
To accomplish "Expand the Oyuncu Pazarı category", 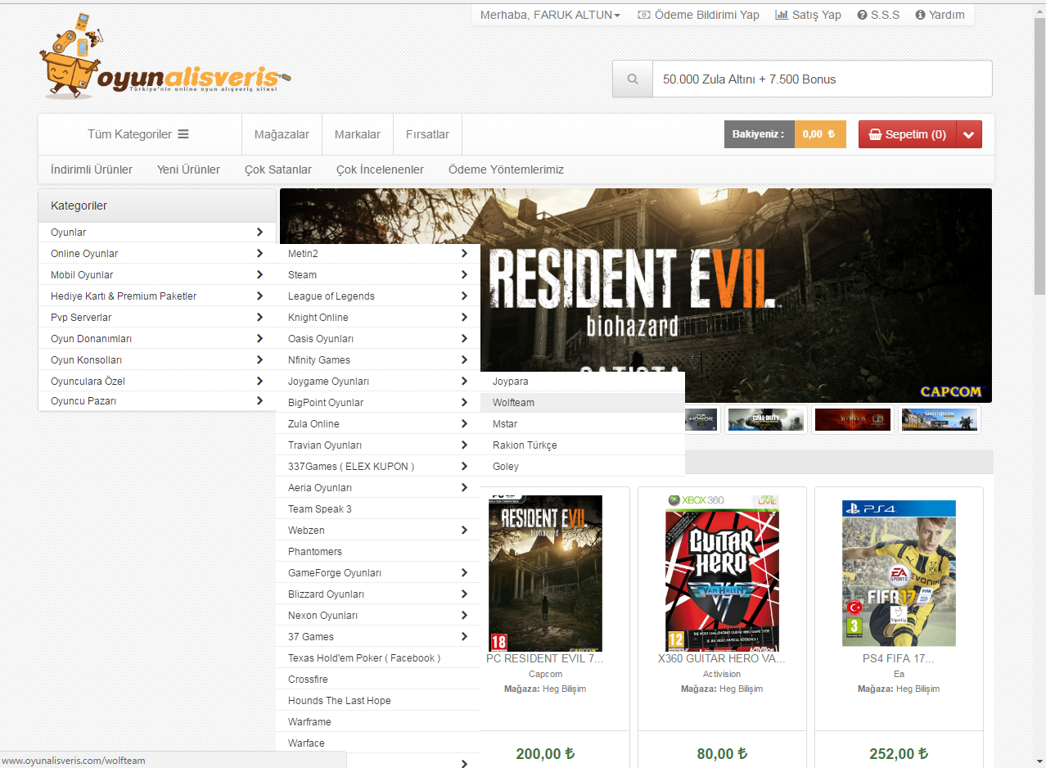I will [157, 401].
